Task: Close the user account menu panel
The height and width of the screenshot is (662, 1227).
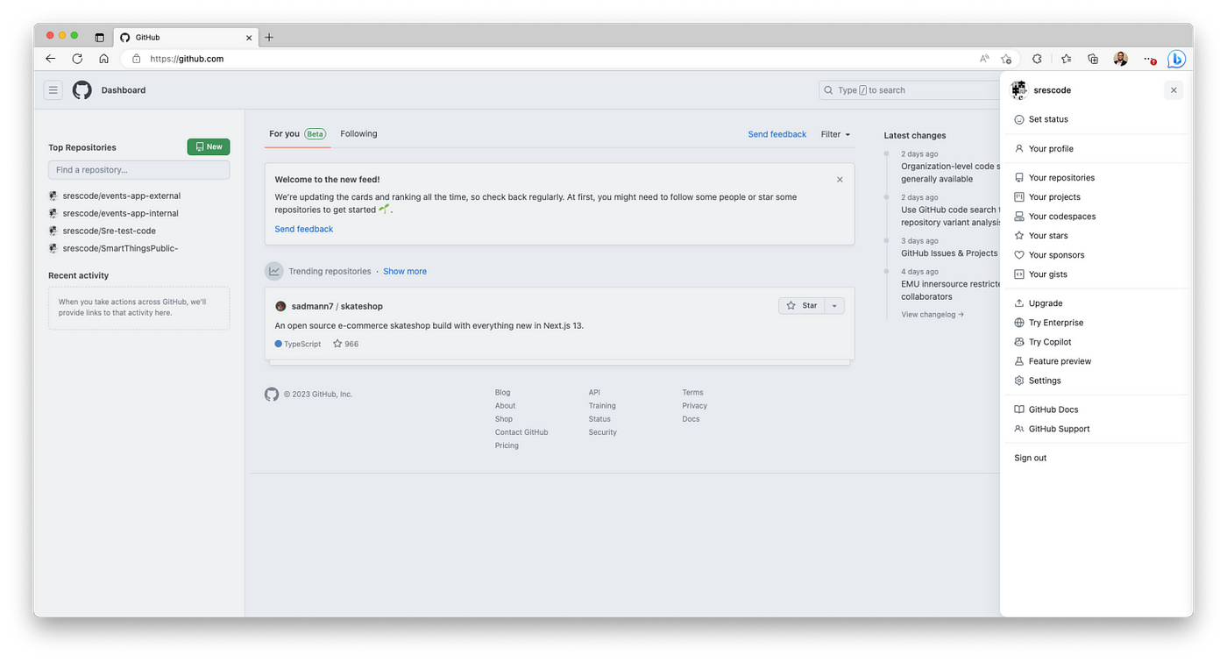Action: [x=1174, y=90]
